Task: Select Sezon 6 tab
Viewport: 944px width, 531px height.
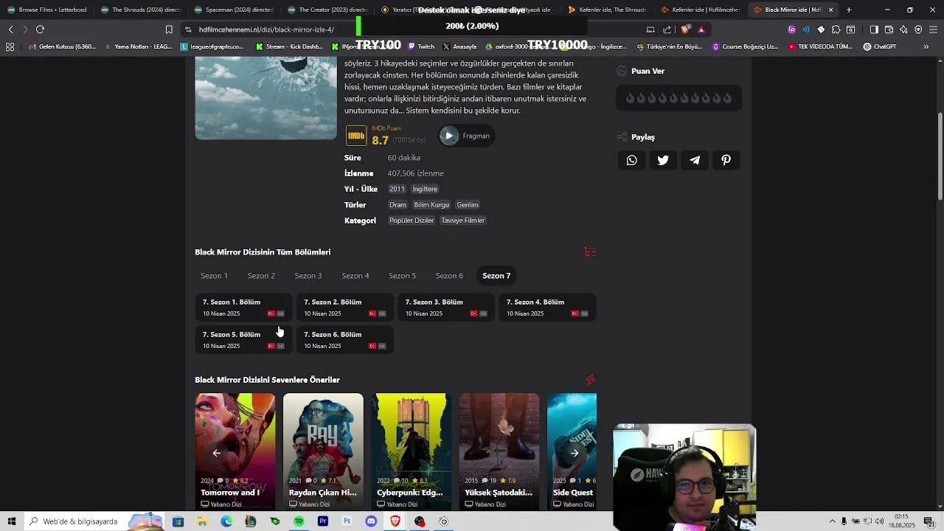Action: (x=449, y=276)
